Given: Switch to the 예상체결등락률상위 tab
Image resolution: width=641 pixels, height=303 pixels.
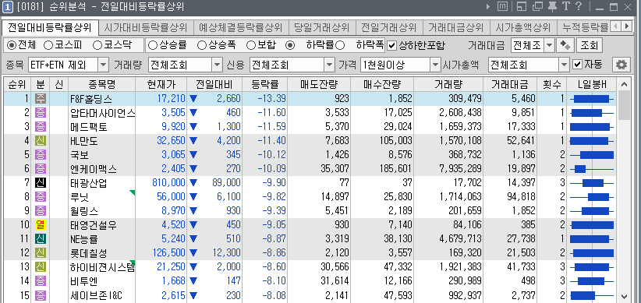Looking at the screenshot, I should coord(241,28).
